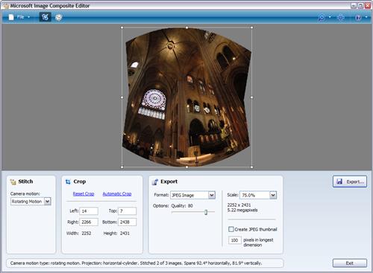Expand the zoom dropdown arrow
This screenshot has width=373, height=273.
click(x=330, y=17)
